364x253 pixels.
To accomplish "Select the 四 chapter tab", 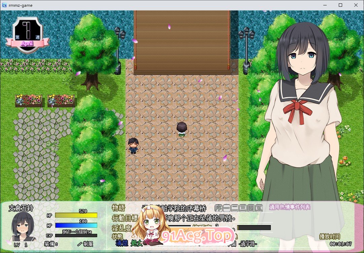I will coord(251,208).
